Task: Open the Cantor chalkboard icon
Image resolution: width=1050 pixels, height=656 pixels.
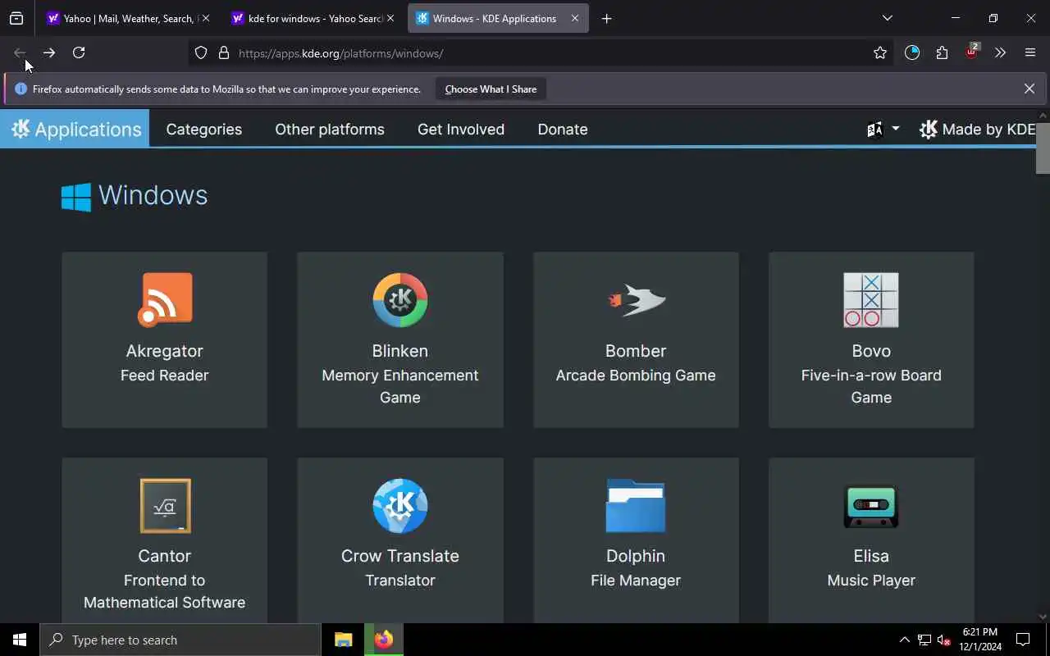Action: [165, 506]
